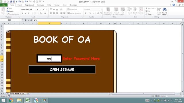Open the fill color bucket

pyautogui.click(x=41, y=13)
